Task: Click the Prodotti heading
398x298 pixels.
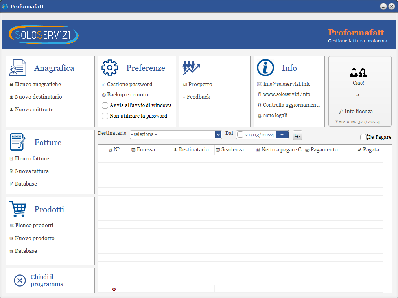Action: 49,210
